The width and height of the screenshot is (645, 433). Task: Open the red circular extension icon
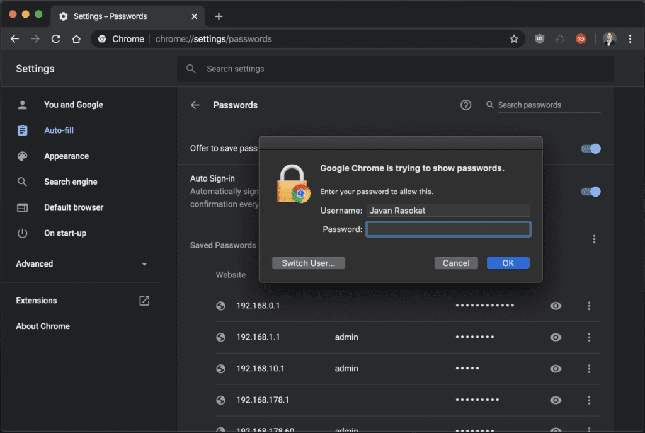pyautogui.click(x=580, y=39)
